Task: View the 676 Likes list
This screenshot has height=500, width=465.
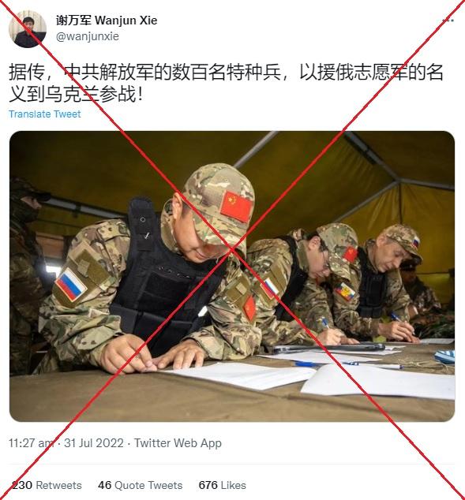Action: [222, 485]
